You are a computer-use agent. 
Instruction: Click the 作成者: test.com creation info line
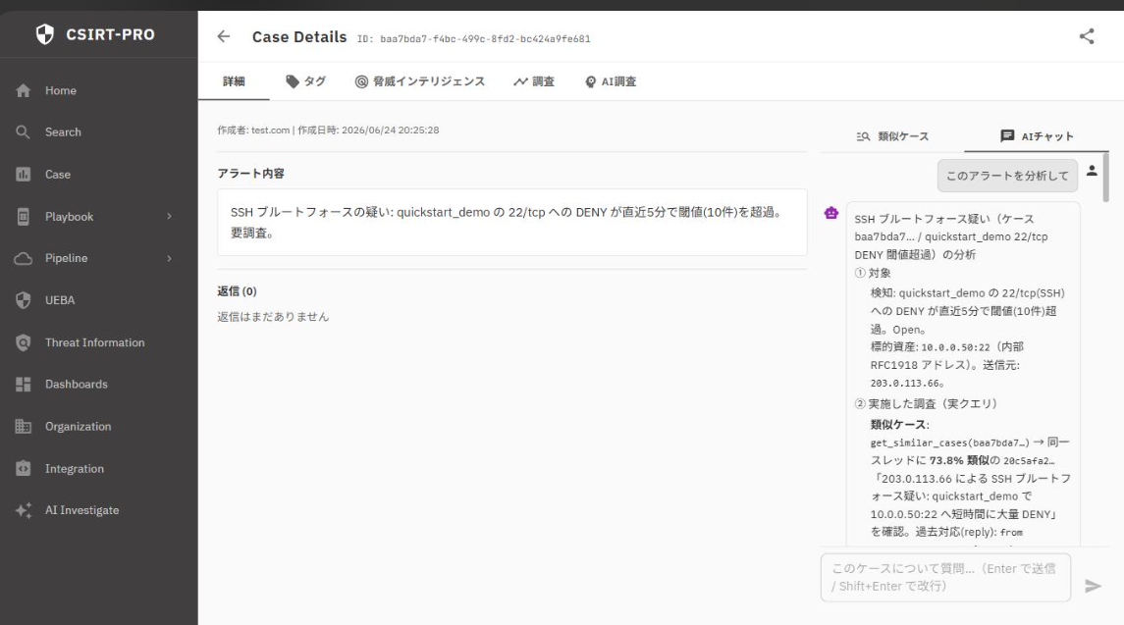coord(328,130)
